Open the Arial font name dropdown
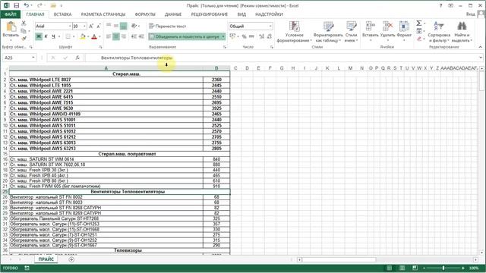 [70, 27]
